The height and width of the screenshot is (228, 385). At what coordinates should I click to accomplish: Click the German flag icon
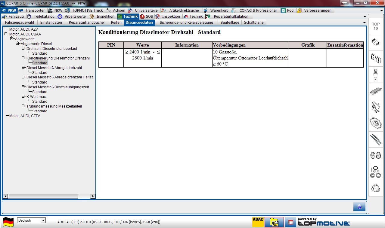point(8,222)
